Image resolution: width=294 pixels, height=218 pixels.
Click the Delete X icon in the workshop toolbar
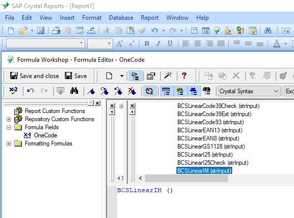(236, 76)
